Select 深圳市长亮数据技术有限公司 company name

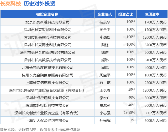tap(48, 60)
